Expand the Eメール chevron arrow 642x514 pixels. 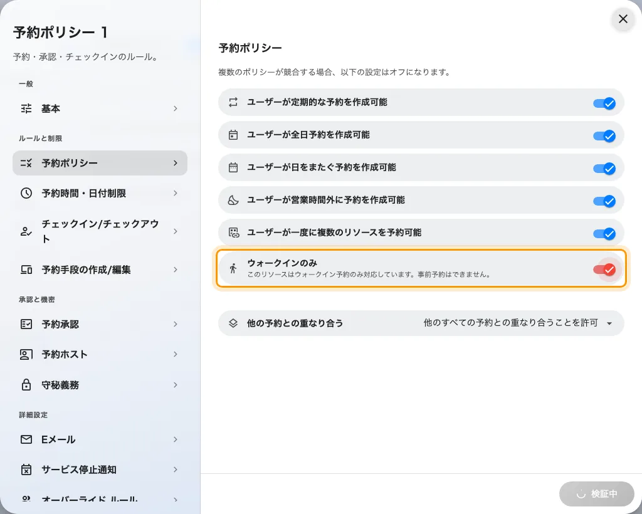[176, 439]
